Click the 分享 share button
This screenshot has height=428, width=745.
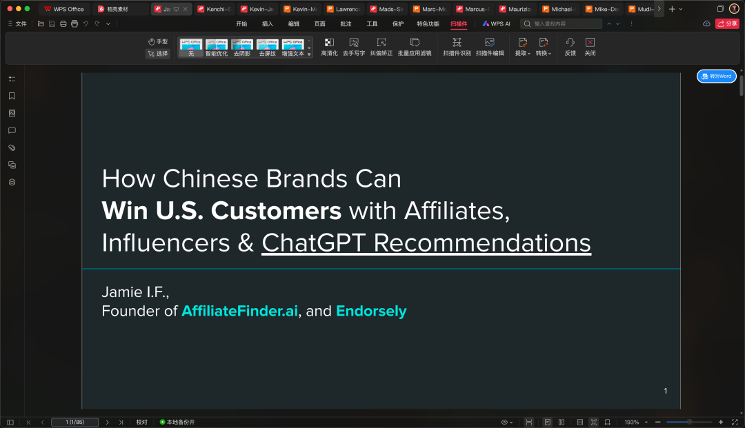(x=727, y=23)
